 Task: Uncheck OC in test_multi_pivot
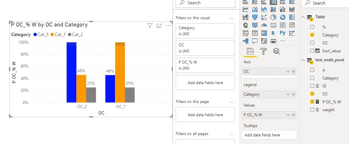[312, 94]
